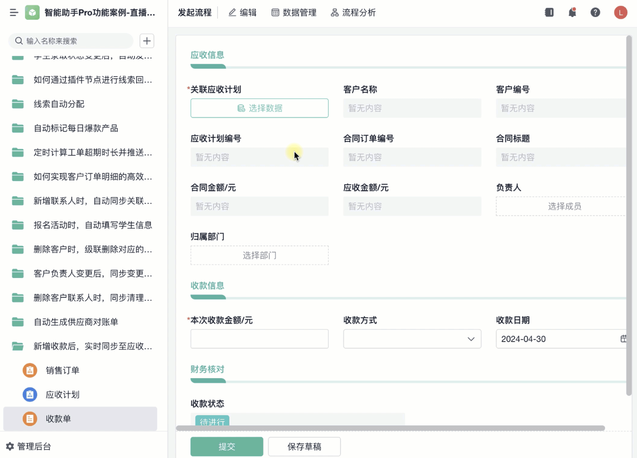Click the 应收信息 section heading

click(207, 55)
